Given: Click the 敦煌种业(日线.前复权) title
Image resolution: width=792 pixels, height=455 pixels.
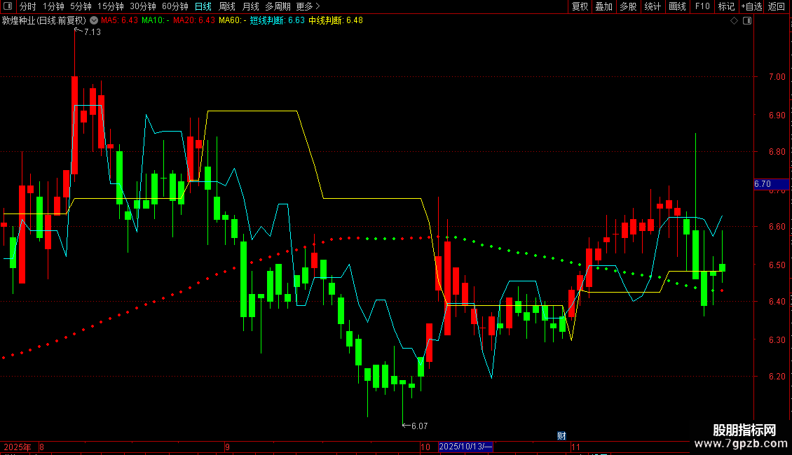Looking at the screenshot, I should coord(44,20).
